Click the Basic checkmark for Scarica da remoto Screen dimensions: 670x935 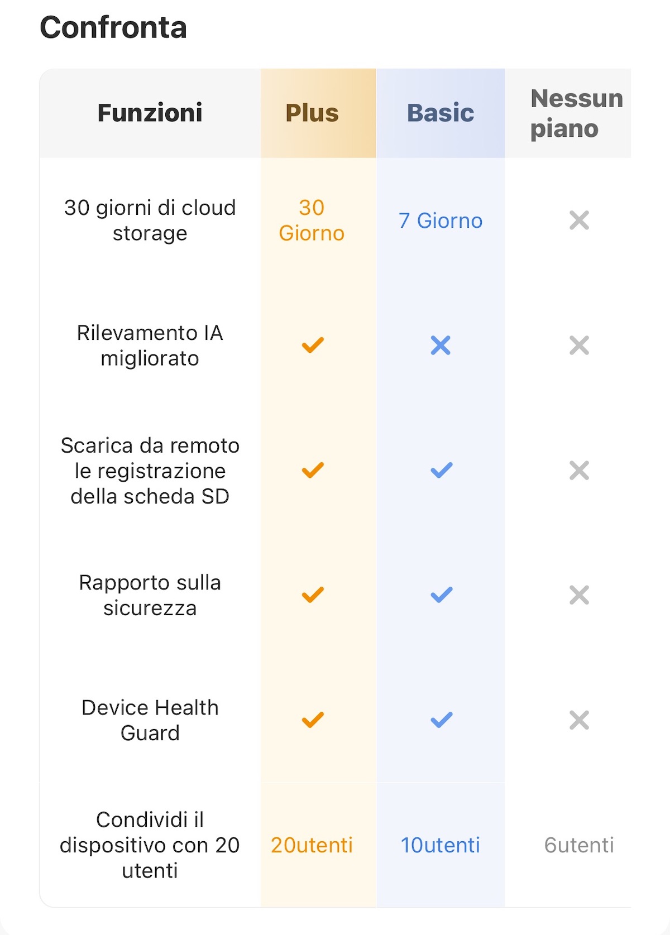tap(441, 471)
